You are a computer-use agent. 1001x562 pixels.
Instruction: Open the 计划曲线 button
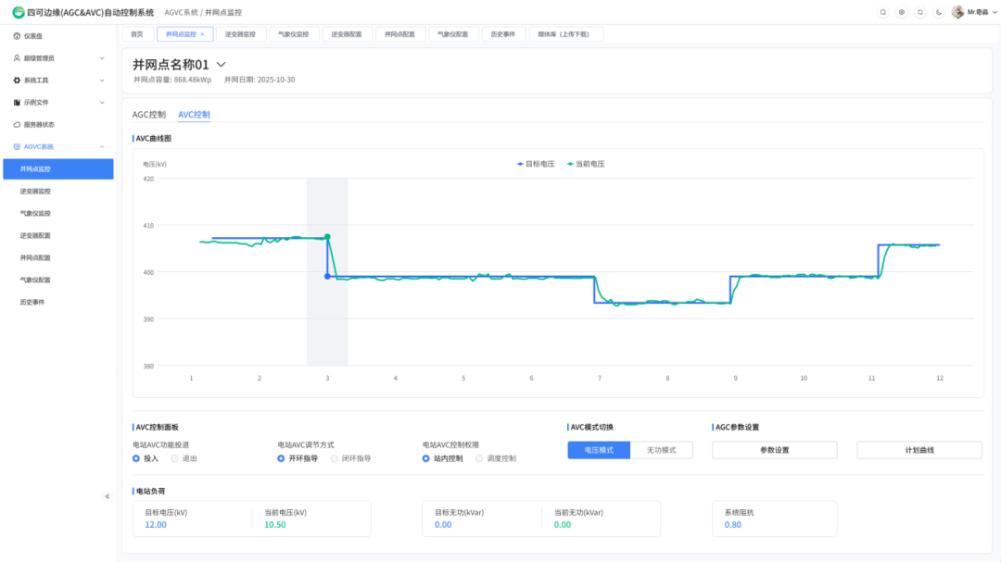[x=919, y=450]
